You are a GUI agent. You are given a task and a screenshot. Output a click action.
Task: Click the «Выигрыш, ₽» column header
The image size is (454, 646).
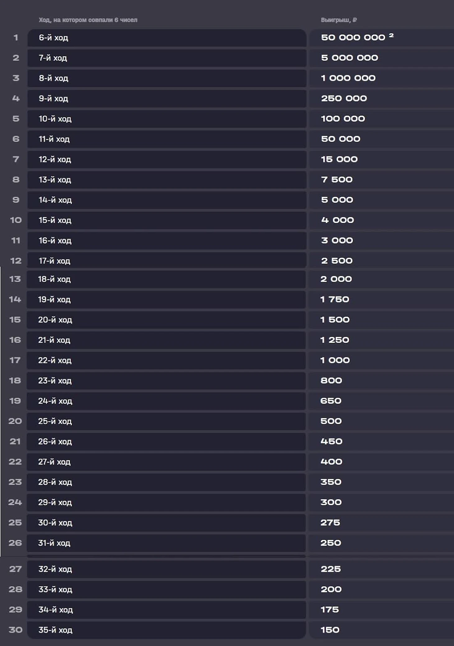click(339, 20)
